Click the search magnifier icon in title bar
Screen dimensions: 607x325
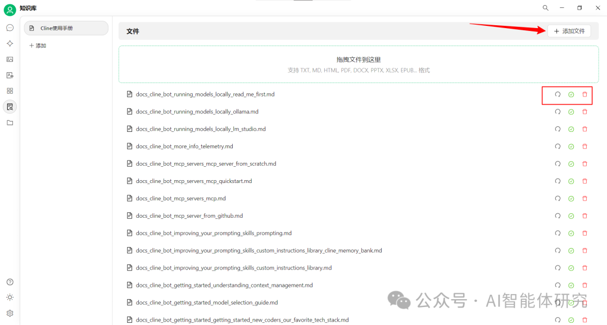pos(545,8)
